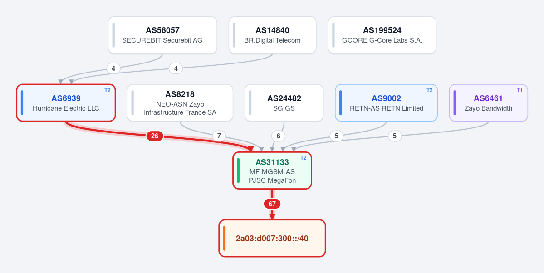Screen dimensions: 544x273
Task: Click the 5 edge label from AS6461
Action: click(x=394, y=136)
